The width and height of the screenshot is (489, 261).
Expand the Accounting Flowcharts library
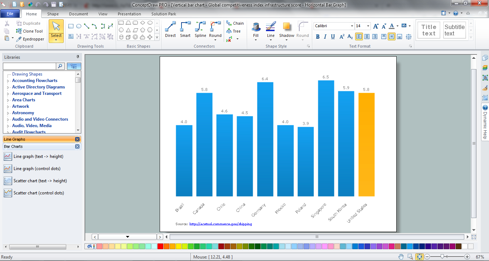tap(8, 81)
